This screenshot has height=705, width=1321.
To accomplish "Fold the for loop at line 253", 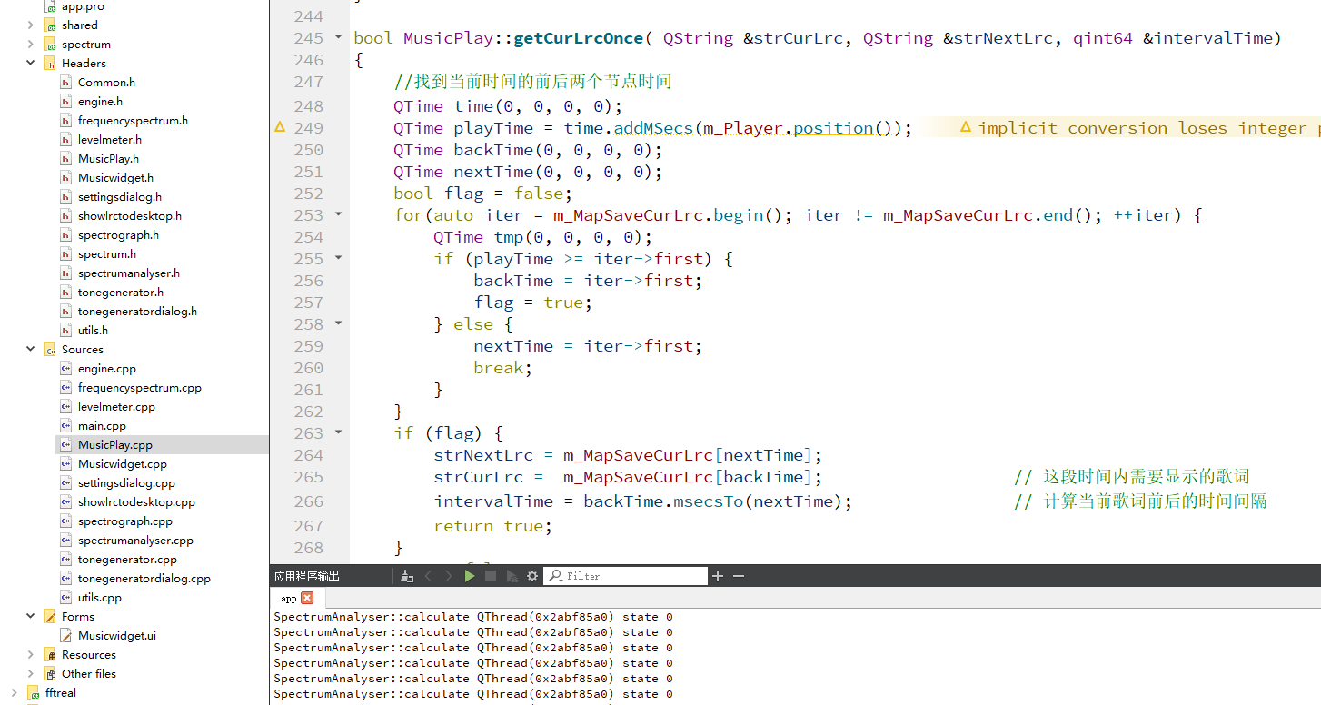I will coord(339,214).
